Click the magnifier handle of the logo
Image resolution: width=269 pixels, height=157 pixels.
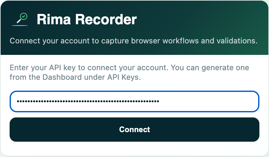[x=19, y=21]
